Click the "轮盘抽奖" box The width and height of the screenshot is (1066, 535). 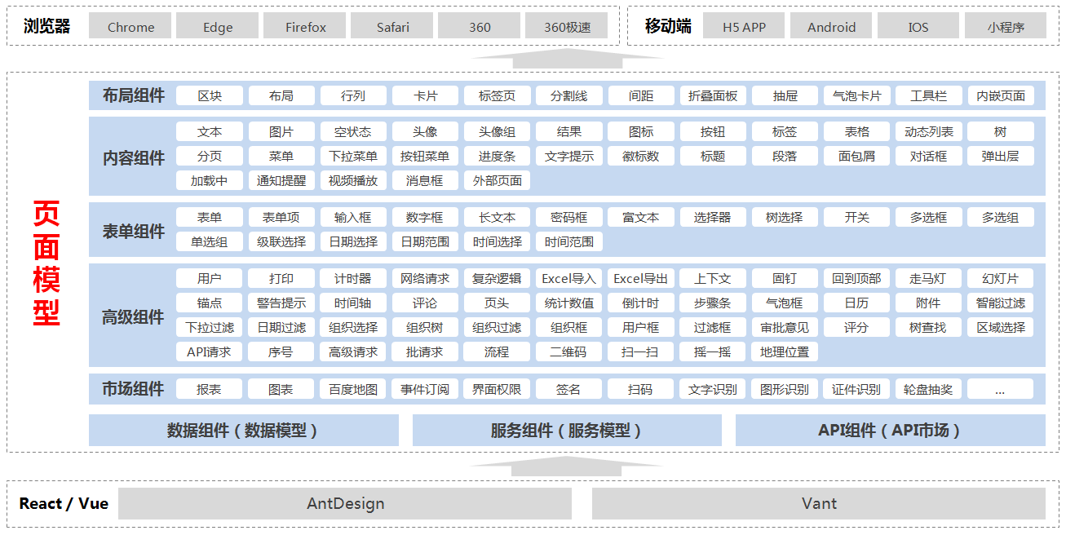pos(928,389)
